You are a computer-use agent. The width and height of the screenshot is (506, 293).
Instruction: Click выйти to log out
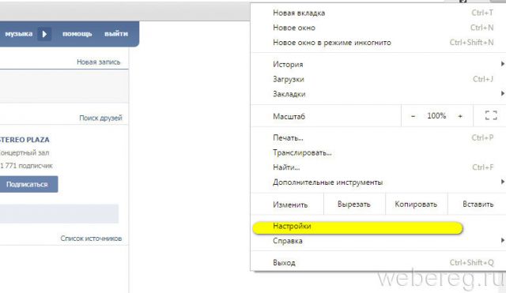coord(116,34)
